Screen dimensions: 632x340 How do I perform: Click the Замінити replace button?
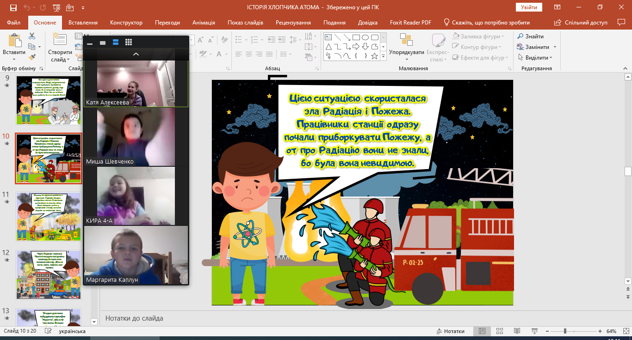point(533,47)
